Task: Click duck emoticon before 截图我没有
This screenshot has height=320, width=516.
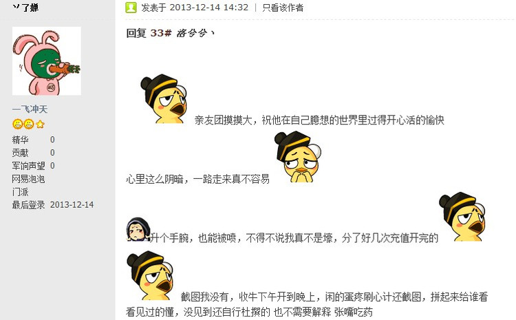Action: click(x=151, y=275)
